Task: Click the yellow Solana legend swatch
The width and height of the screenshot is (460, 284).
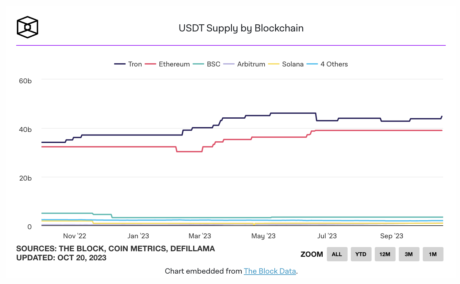Action: [274, 64]
